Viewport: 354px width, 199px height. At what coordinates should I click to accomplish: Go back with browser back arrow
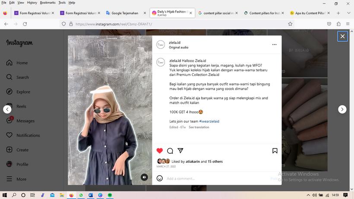(x=6, y=24)
